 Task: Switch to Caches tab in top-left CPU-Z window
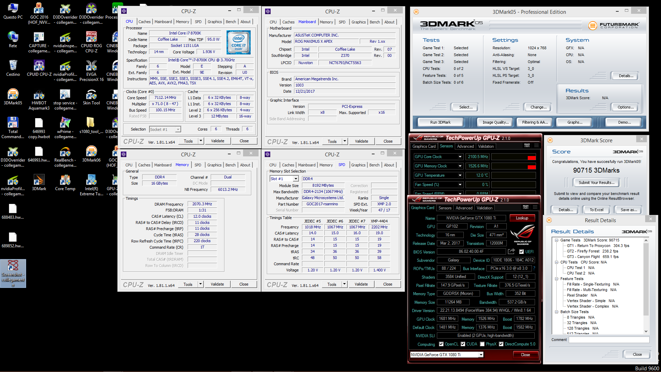pyautogui.click(x=145, y=22)
